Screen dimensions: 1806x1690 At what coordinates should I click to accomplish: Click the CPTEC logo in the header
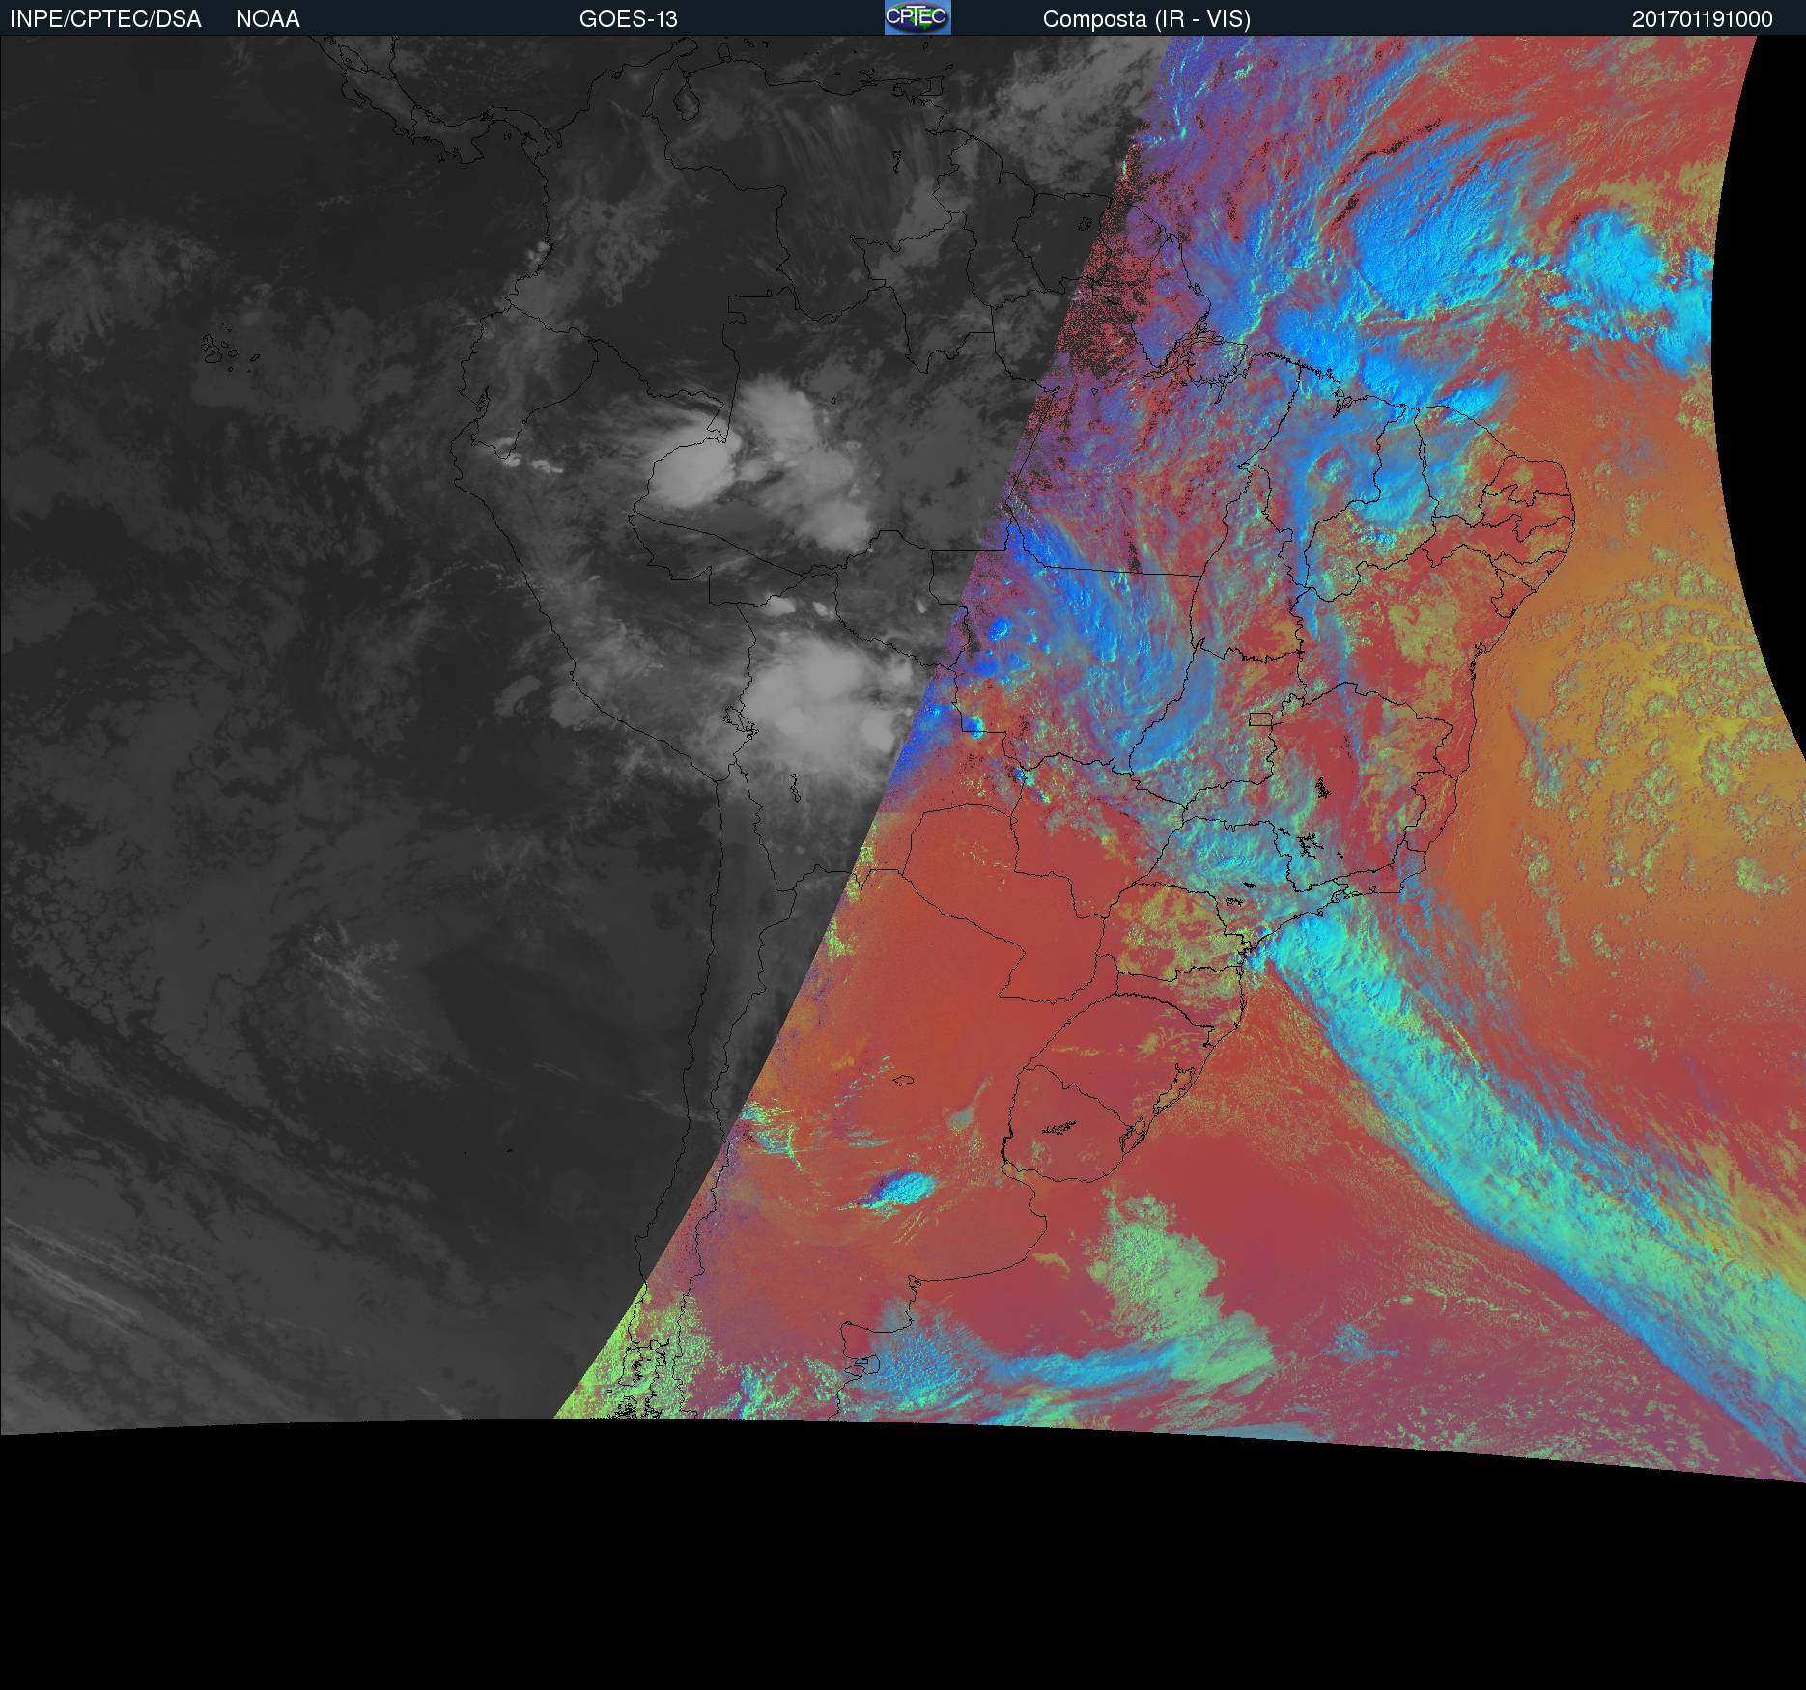917,17
